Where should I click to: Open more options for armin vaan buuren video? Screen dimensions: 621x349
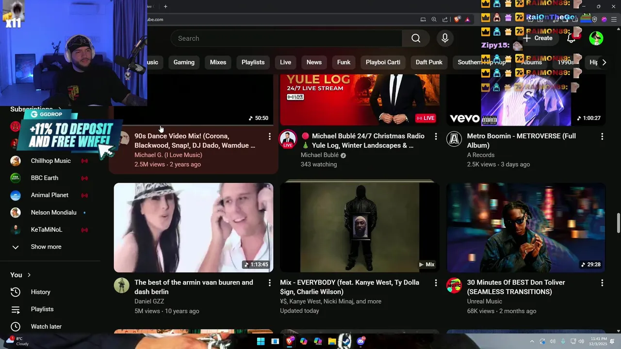point(270,283)
